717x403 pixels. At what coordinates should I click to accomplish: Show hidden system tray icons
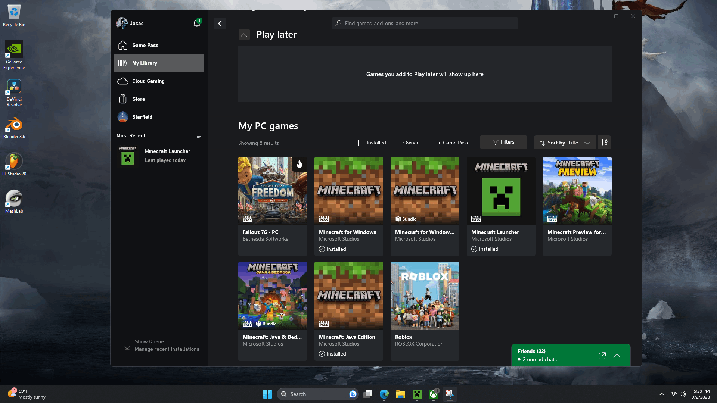coord(662,394)
